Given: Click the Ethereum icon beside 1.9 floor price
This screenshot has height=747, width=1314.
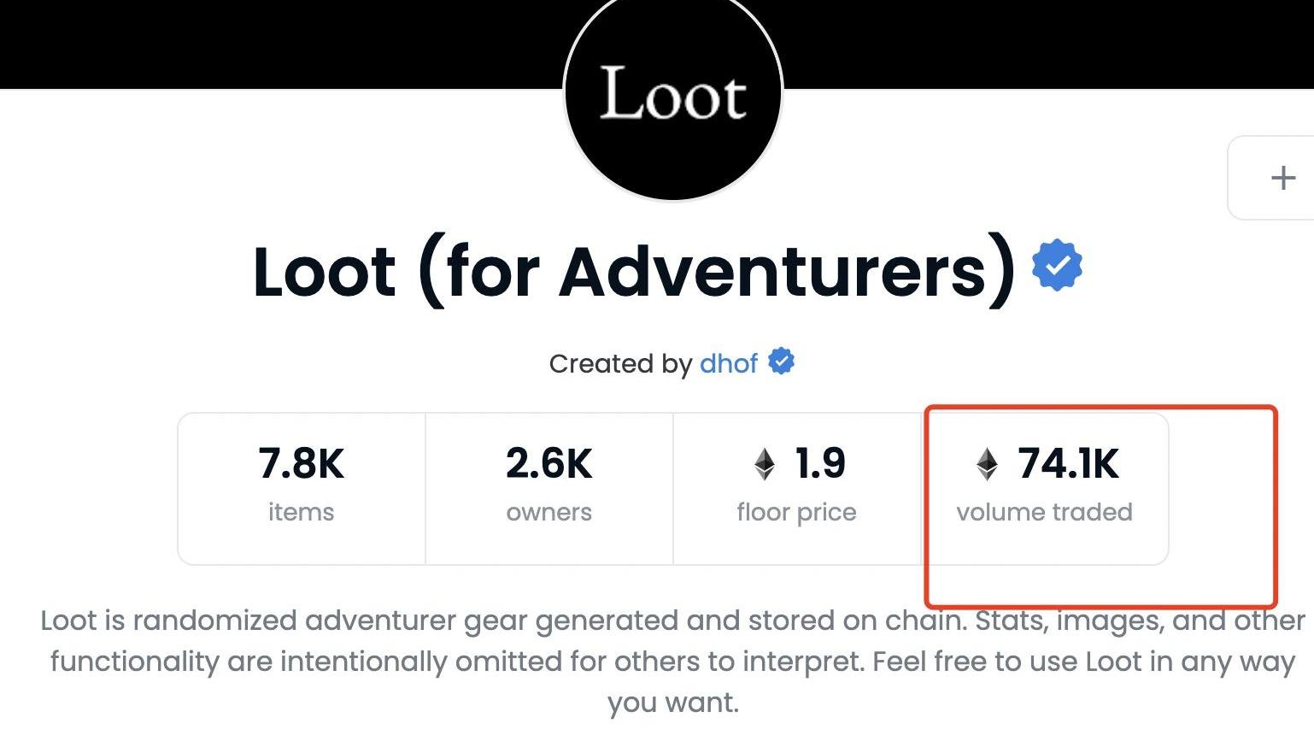Looking at the screenshot, I should tap(765, 464).
